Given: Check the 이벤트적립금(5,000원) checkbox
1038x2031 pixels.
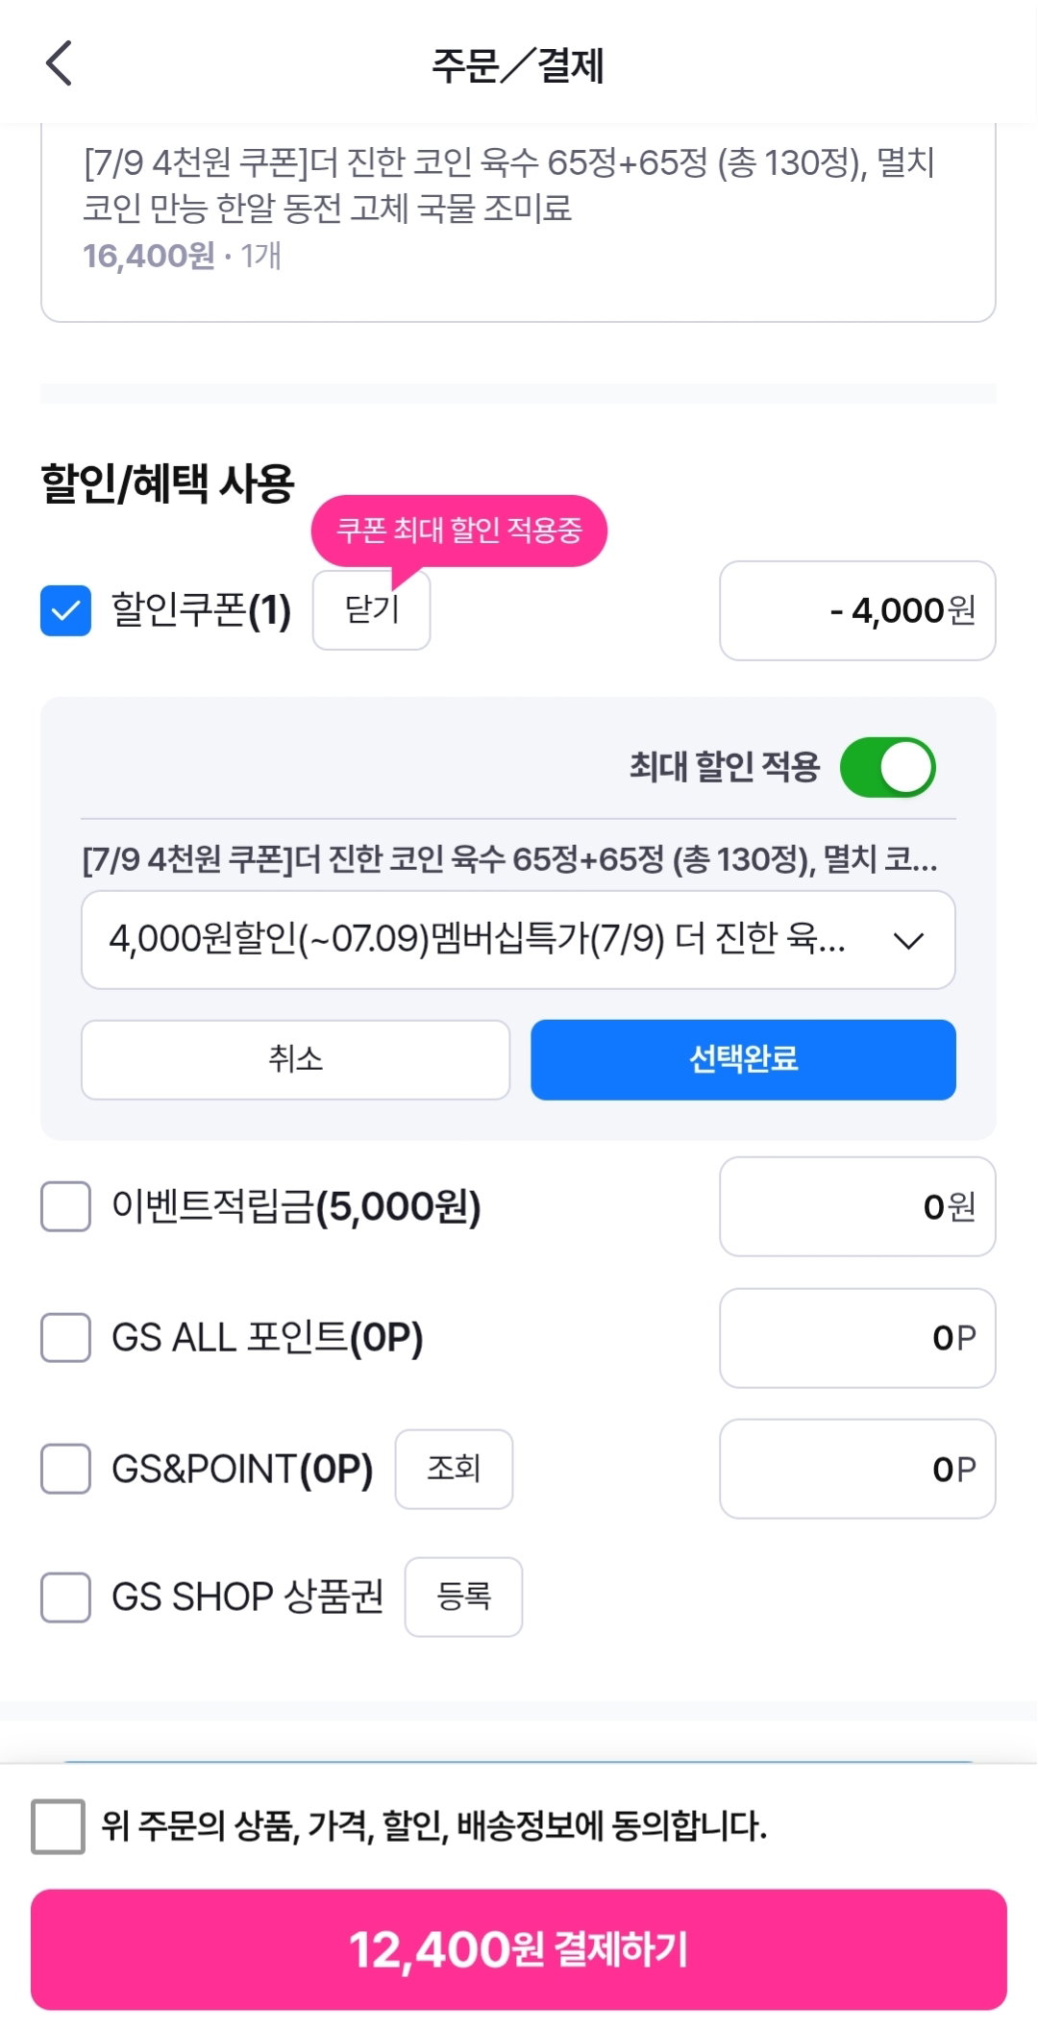Looking at the screenshot, I should [x=65, y=1206].
